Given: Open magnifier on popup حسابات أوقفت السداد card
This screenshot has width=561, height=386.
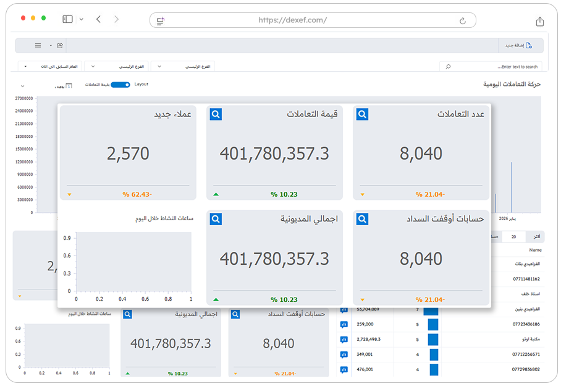Looking at the screenshot, I should tap(362, 219).
